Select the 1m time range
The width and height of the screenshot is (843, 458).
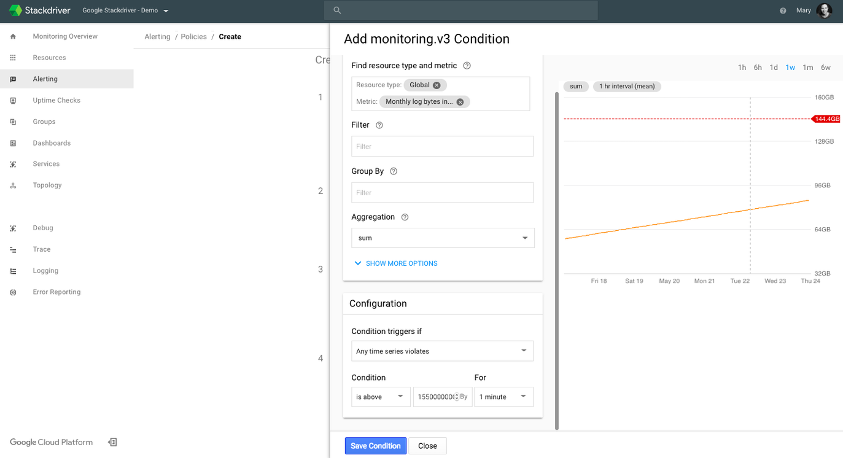[x=807, y=68]
